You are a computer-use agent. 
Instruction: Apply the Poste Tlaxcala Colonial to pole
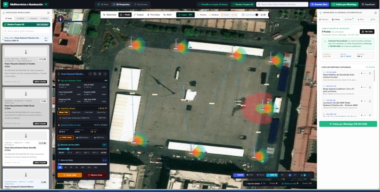(x=40, y=82)
